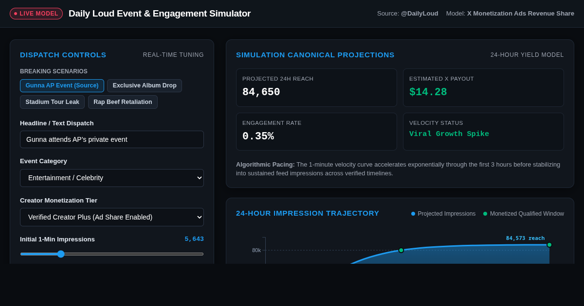Select the Gunna AP Event (Source) scenario
584x306 pixels.
click(62, 85)
